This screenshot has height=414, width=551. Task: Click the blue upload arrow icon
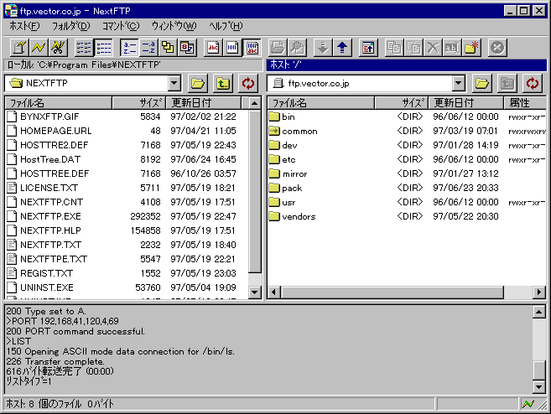(x=342, y=48)
